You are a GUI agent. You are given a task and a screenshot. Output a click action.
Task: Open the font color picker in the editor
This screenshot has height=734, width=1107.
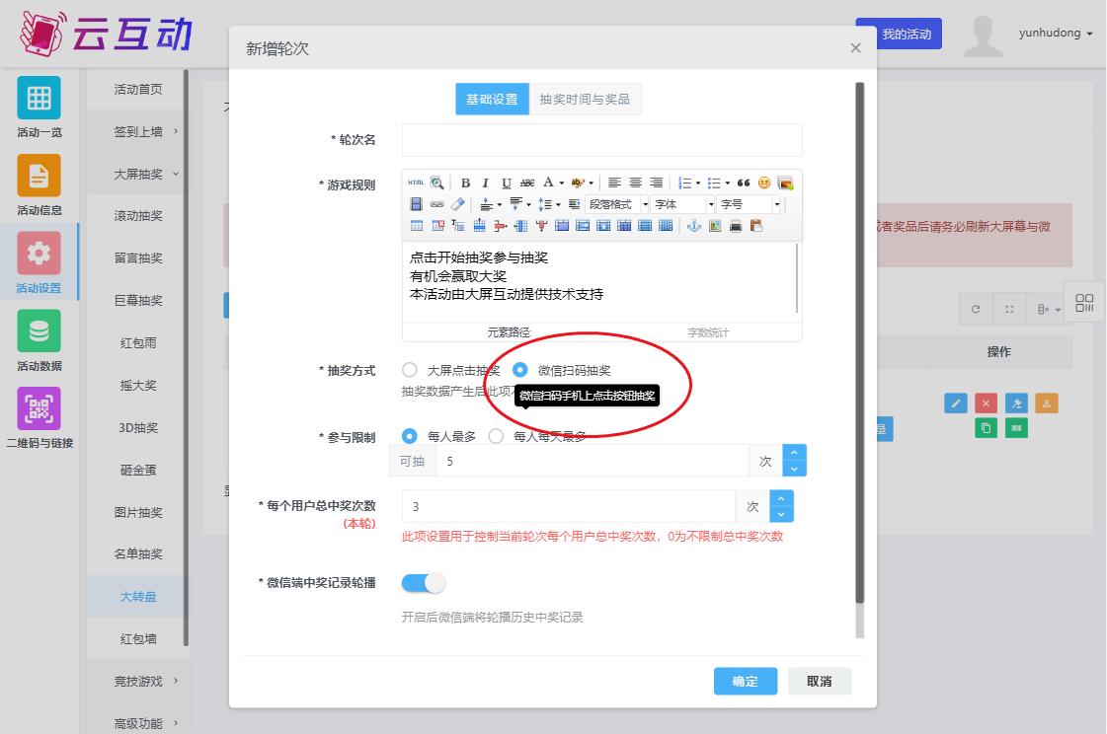tap(550, 183)
